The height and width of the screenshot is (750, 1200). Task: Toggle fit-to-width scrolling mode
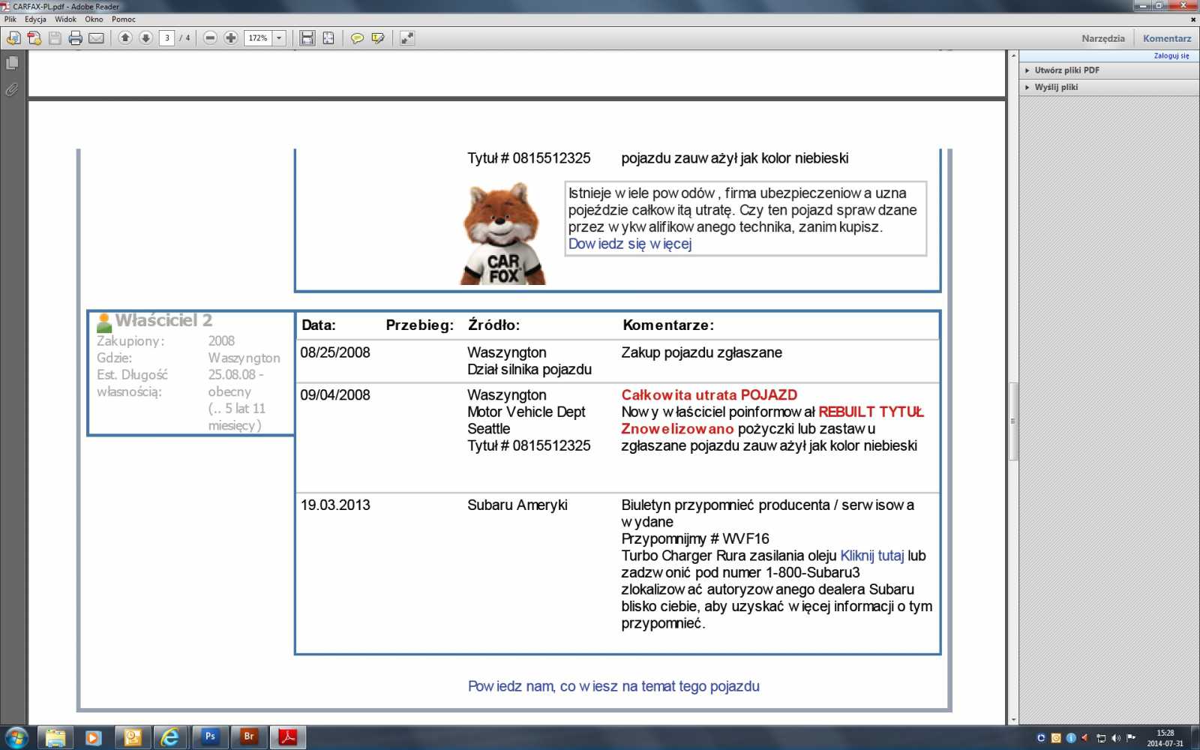307,38
